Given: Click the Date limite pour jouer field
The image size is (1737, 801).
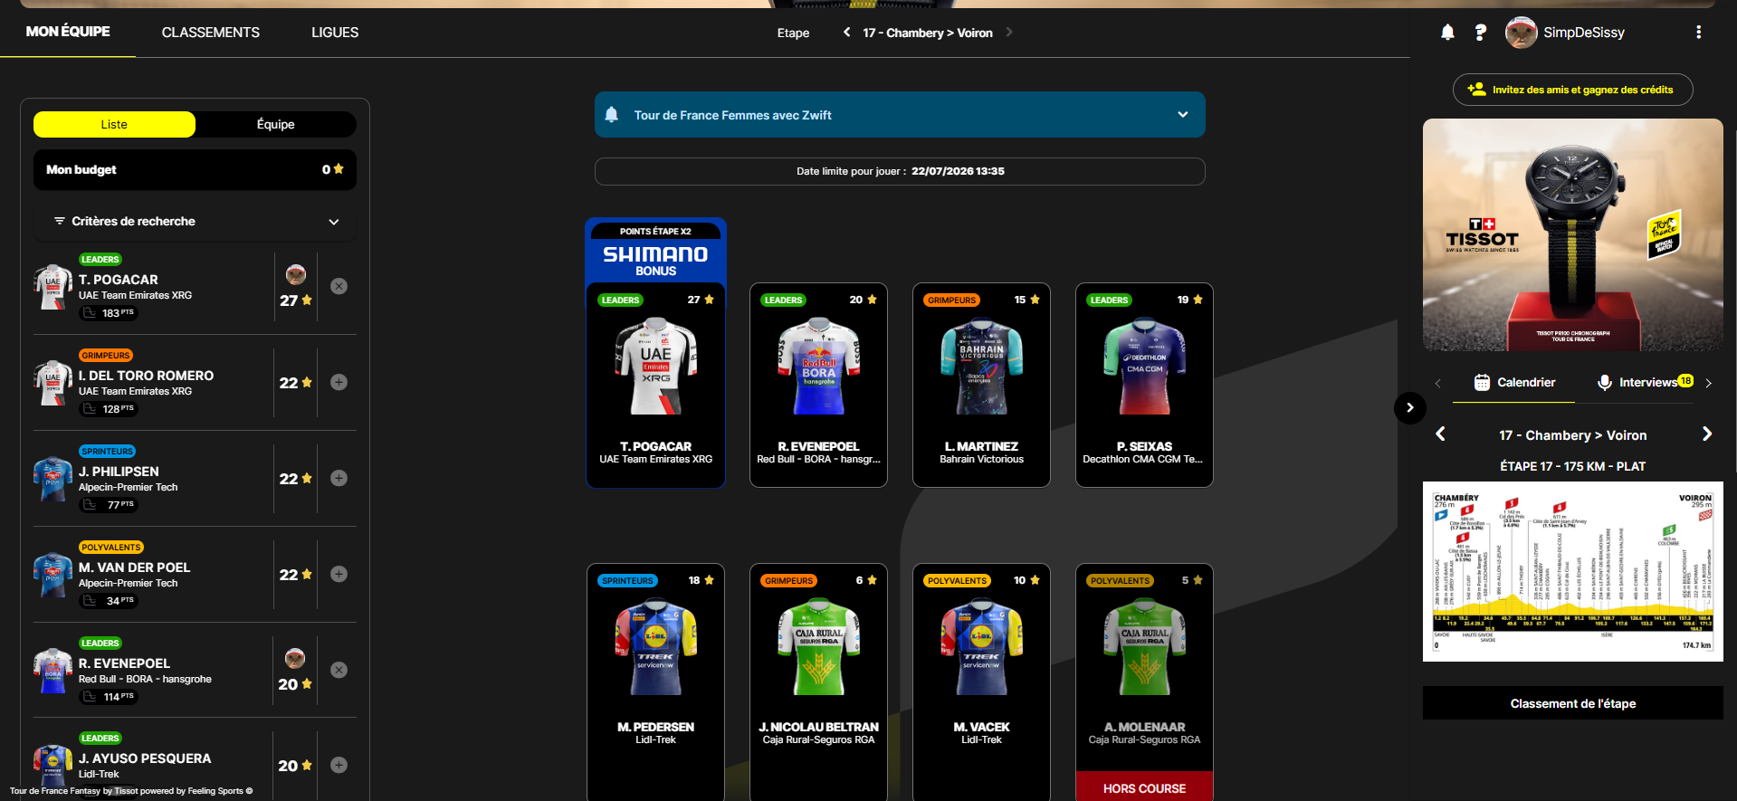Looking at the screenshot, I should pos(900,171).
